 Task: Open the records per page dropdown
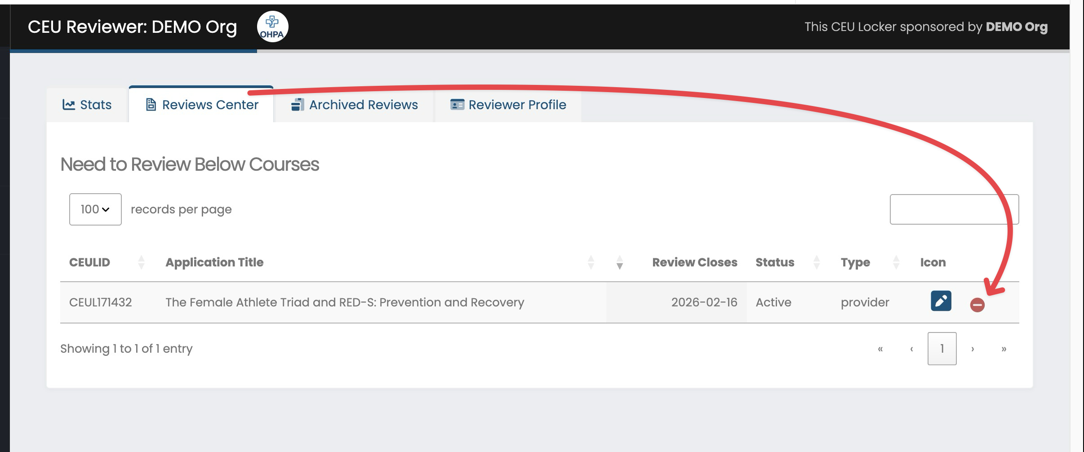(x=95, y=209)
